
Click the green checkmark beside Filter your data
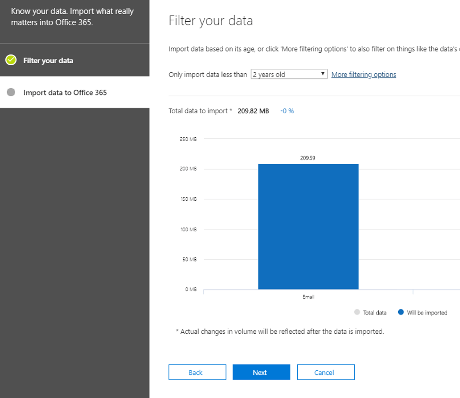pos(11,60)
